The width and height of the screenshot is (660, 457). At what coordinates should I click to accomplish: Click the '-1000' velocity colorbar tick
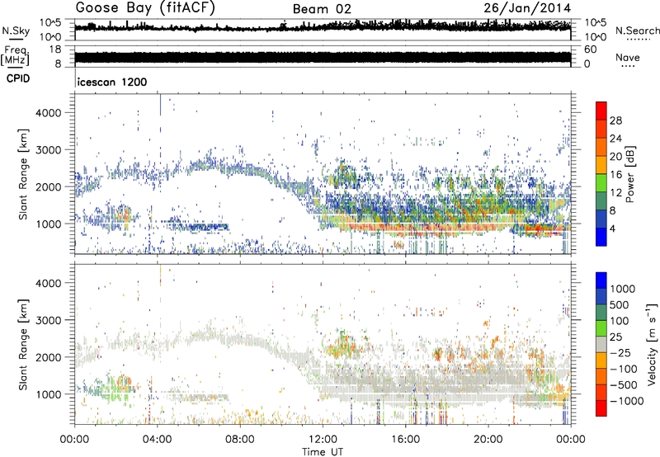(627, 401)
